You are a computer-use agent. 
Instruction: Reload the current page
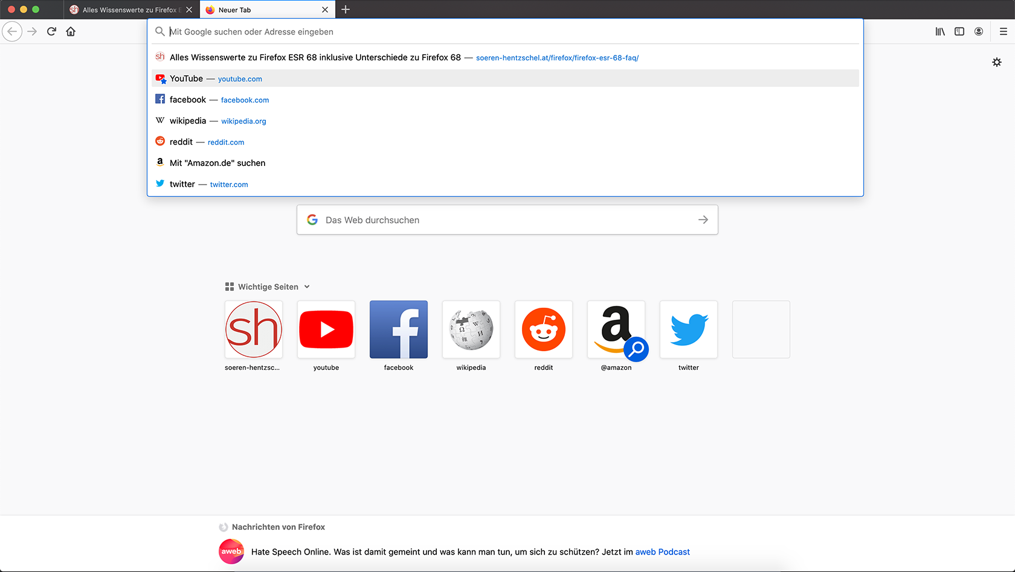click(x=52, y=31)
